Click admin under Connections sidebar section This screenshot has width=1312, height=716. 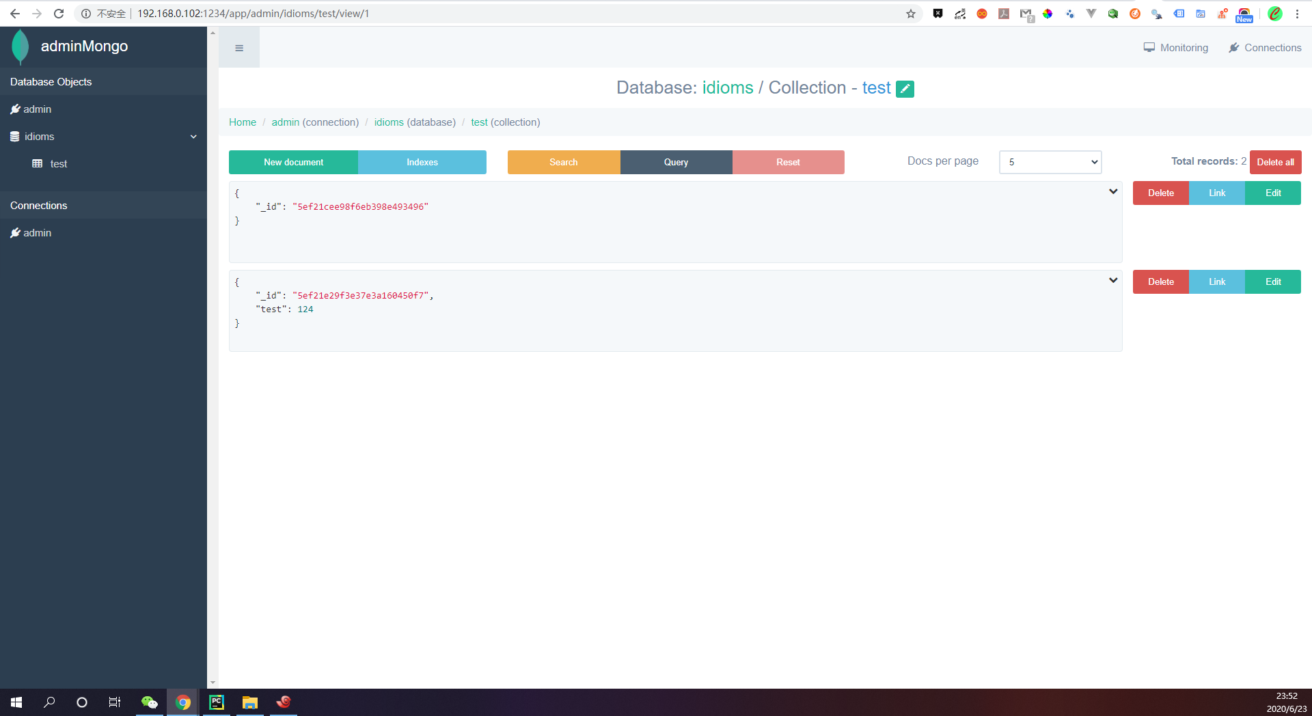click(31, 233)
